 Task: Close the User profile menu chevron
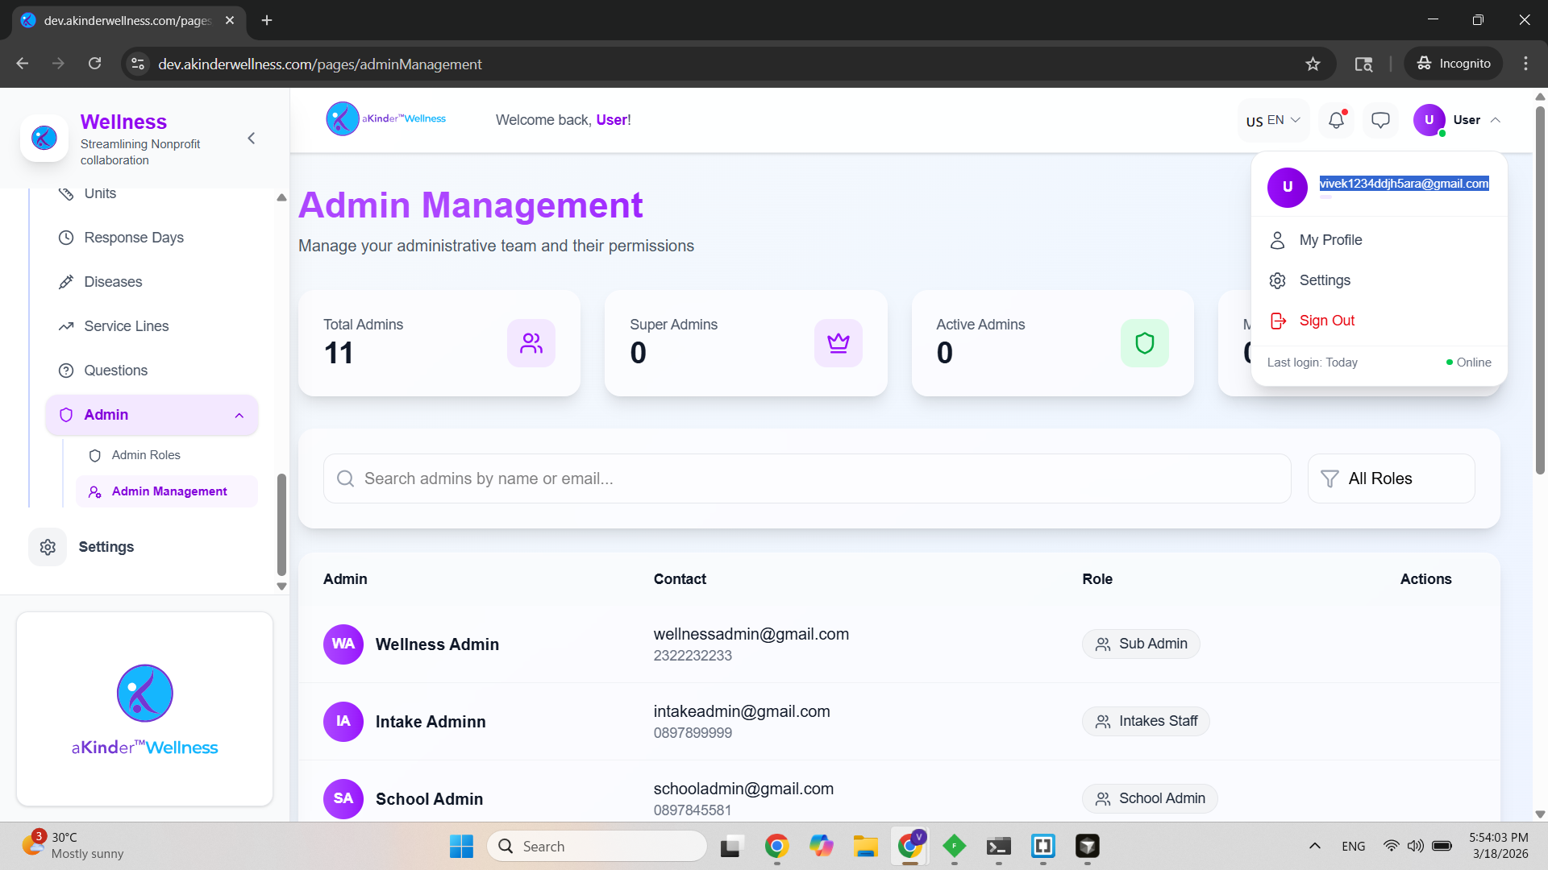click(1496, 120)
